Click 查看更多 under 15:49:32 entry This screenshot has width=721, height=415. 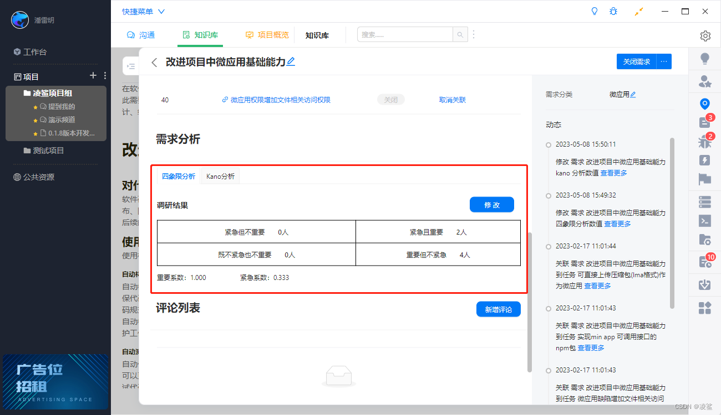pos(617,224)
